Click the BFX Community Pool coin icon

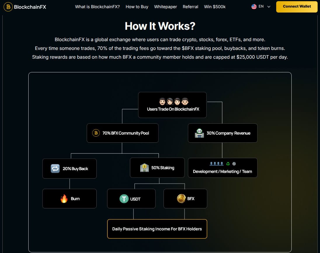point(96,133)
